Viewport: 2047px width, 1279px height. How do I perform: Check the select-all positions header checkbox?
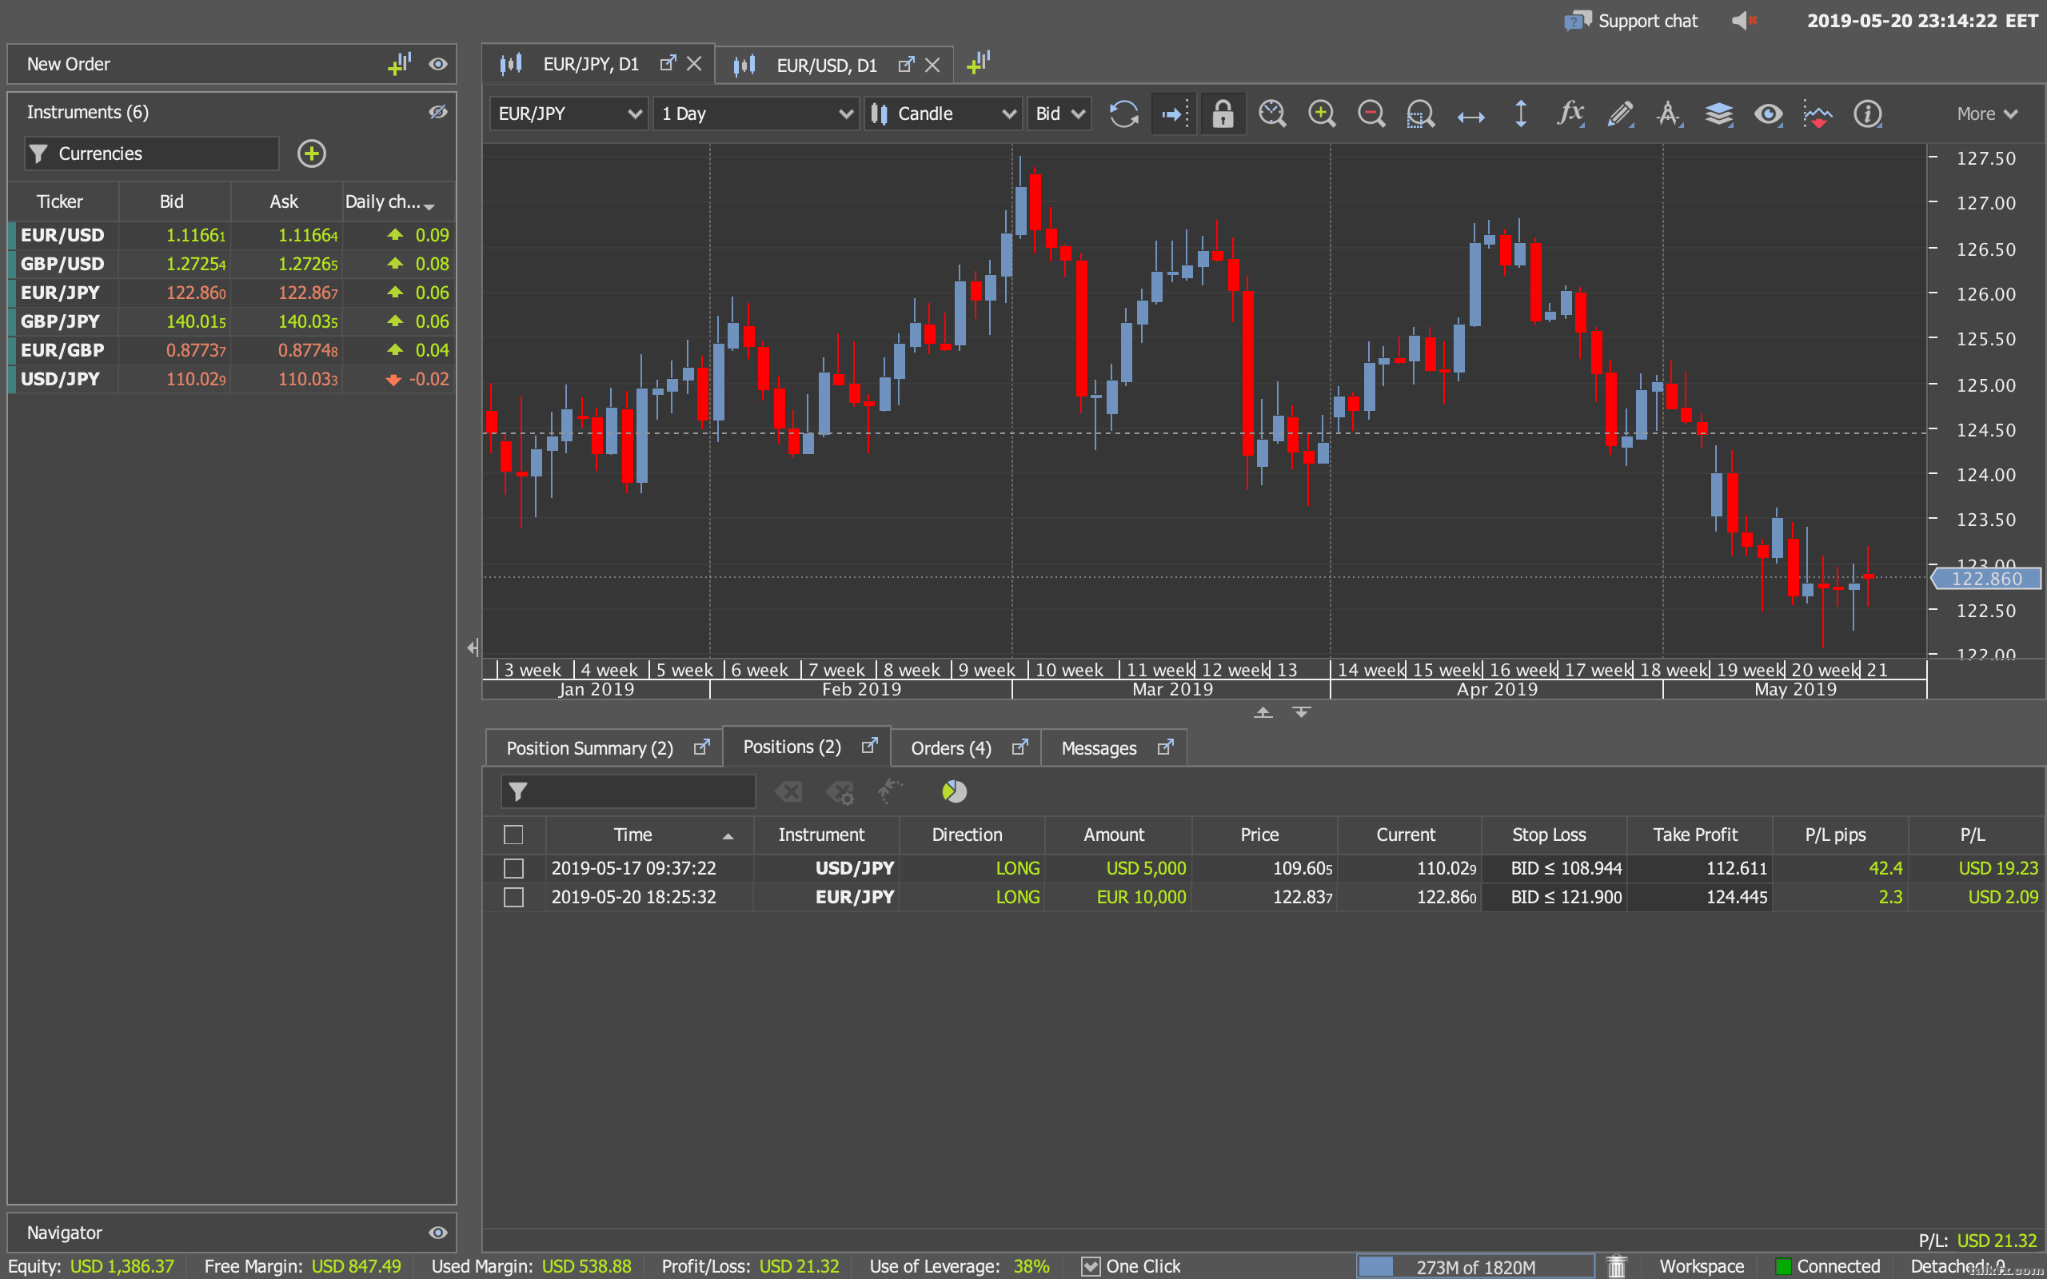513,834
